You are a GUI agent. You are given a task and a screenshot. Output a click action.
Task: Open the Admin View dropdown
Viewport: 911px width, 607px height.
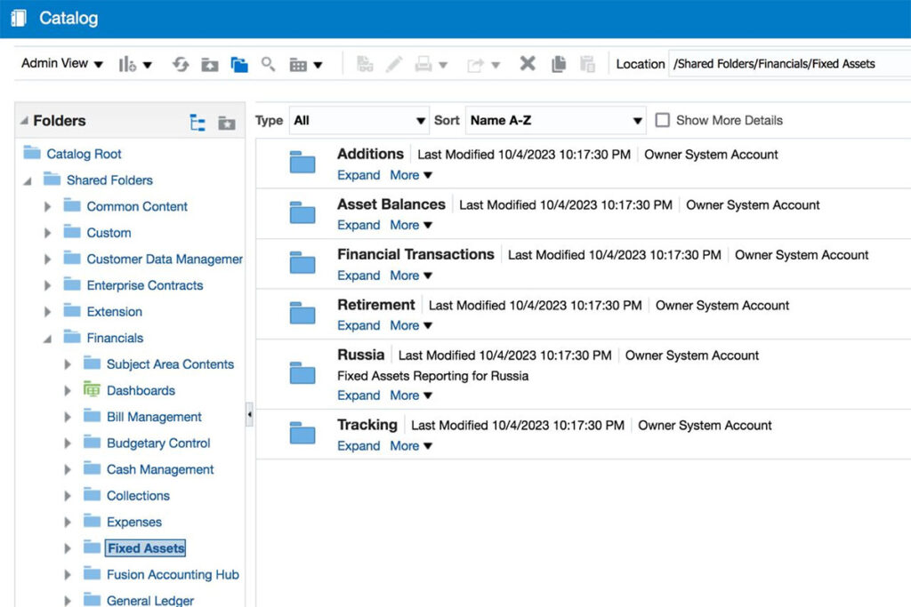coord(62,63)
